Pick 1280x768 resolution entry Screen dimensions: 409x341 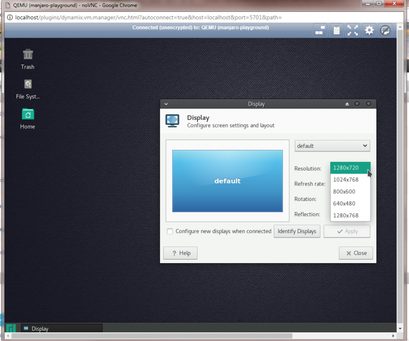(350, 216)
